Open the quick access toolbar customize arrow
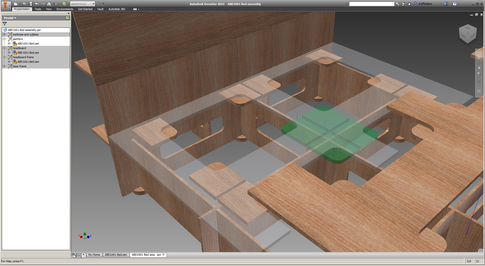Viewport: 485px width, 266px height. [x=103, y=4]
